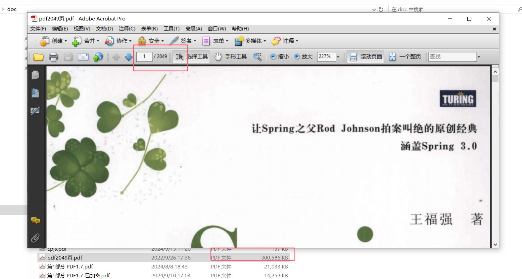This screenshot has width=522, height=279.
Task: Activate the 选择工具 selection tool
Action: [x=191, y=56]
